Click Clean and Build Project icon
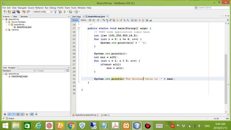 pos(60,12)
